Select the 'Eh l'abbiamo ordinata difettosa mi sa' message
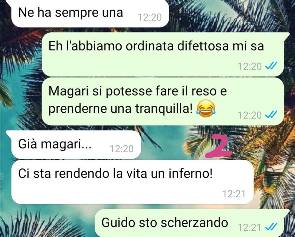The image size is (295, 237). (163, 54)
